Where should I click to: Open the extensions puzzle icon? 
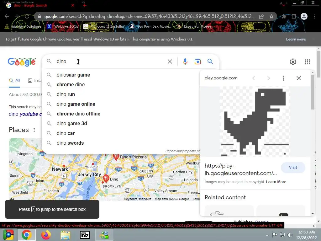pos(284,16)
